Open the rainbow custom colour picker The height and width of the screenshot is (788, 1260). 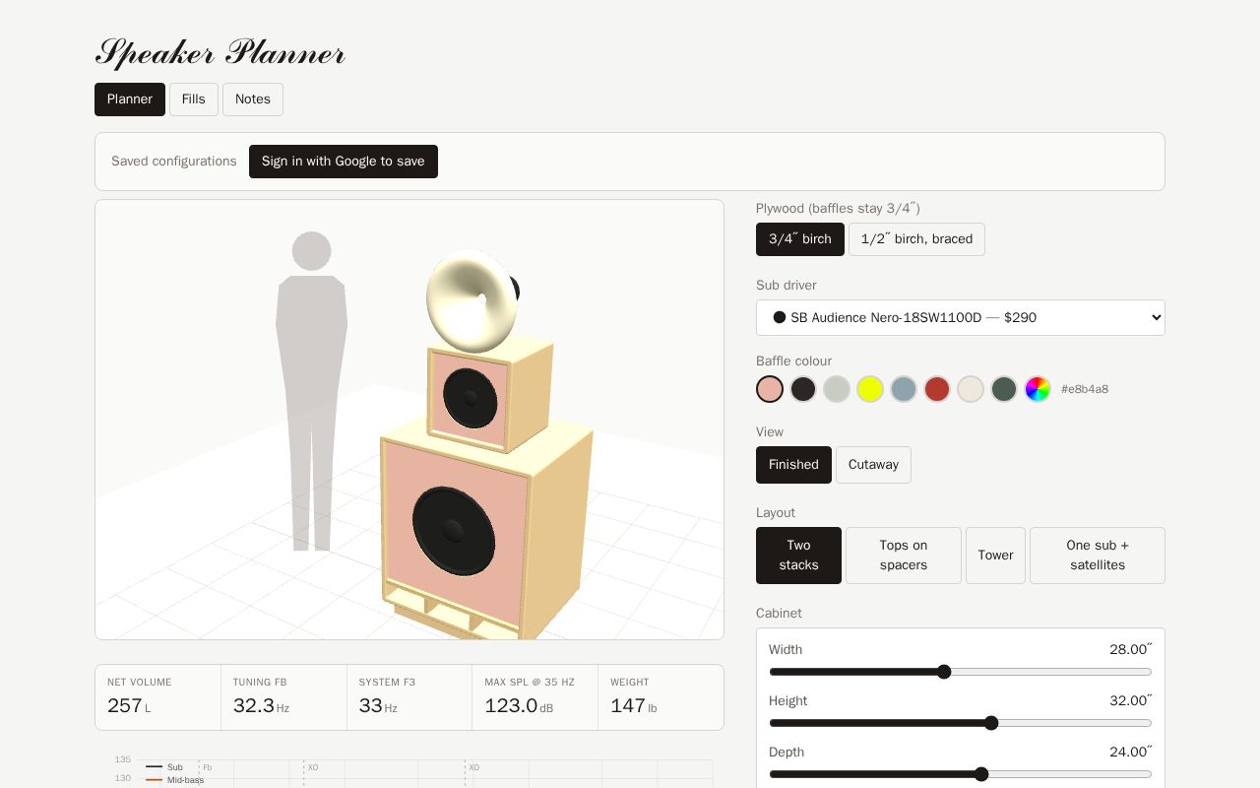[x=1038, y=389]
